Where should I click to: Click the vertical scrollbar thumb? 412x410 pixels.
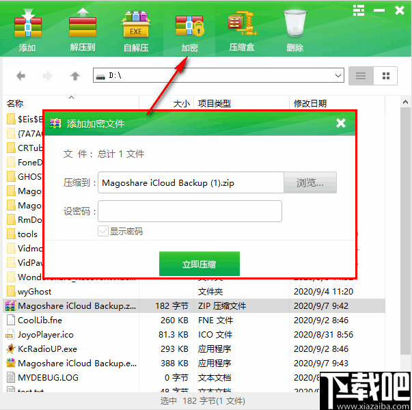(405, 231)
